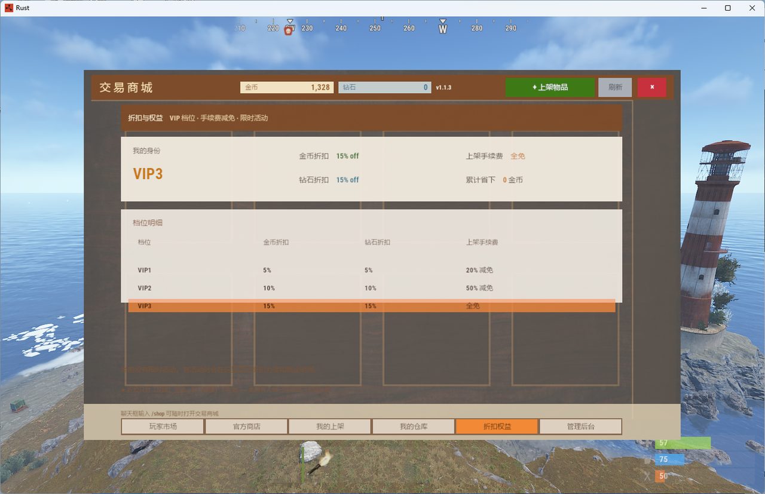Click the 折扣与权益 header title
This screenshot has width=765, height=494.
(x=145, y=118)
